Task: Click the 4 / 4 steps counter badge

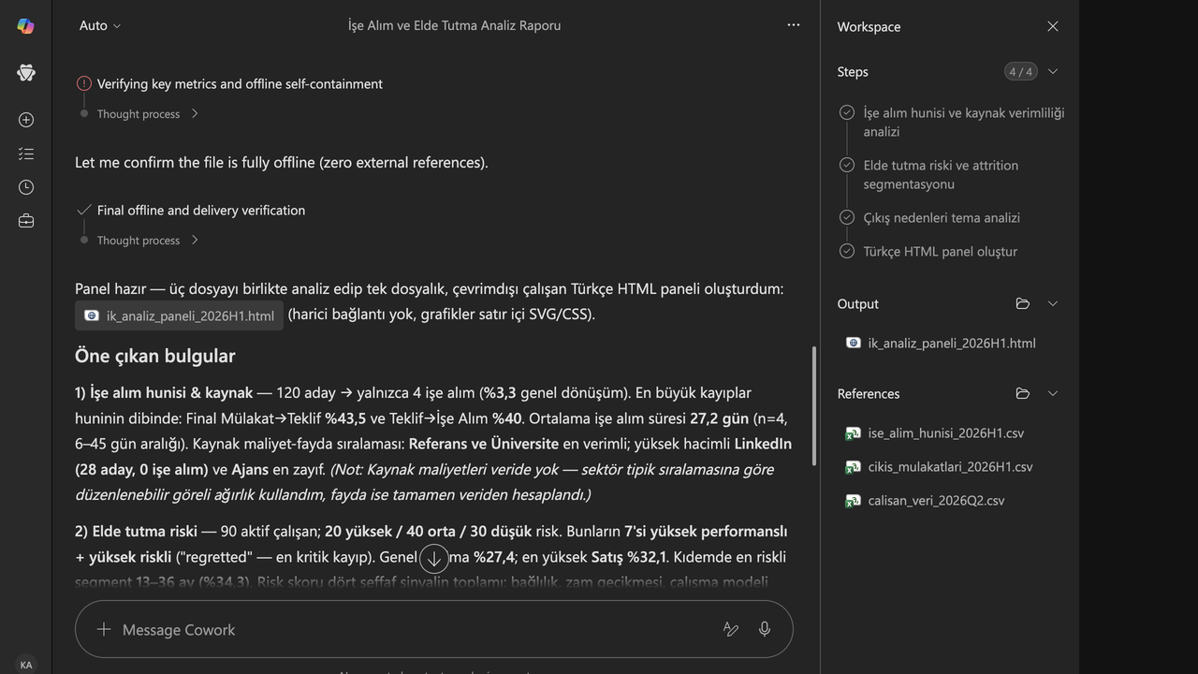Action: coord(1020,71)
